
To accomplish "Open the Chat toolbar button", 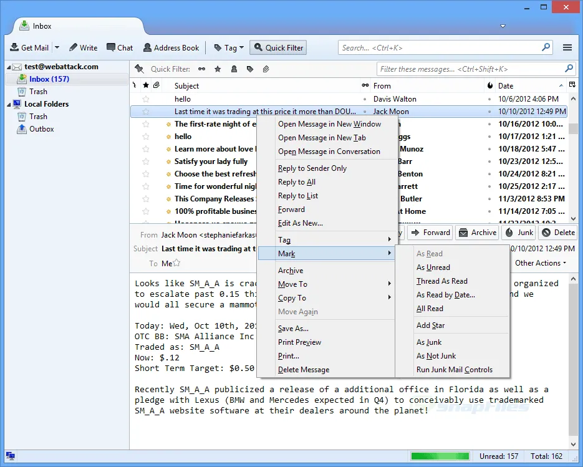I will (120, 47).
